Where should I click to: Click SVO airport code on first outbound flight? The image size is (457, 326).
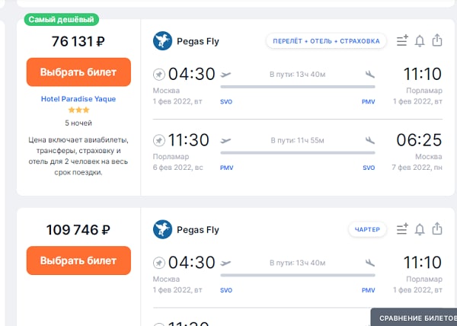(x=226, y=101)
